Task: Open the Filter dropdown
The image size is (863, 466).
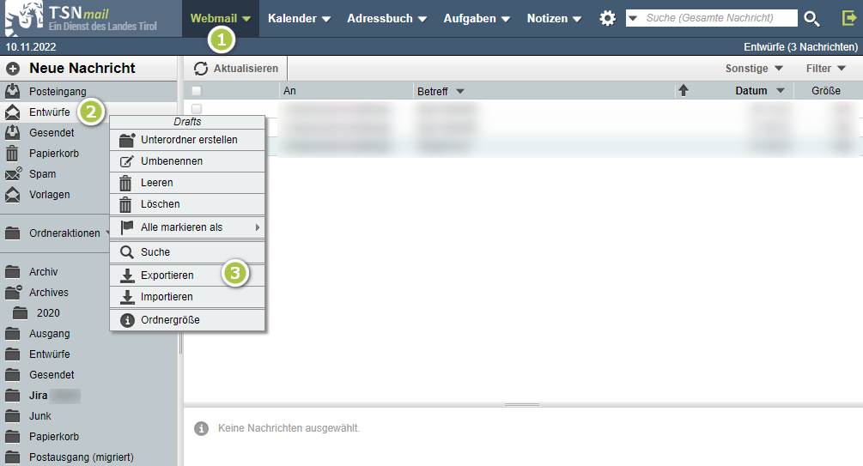Action: click(826, 68)
